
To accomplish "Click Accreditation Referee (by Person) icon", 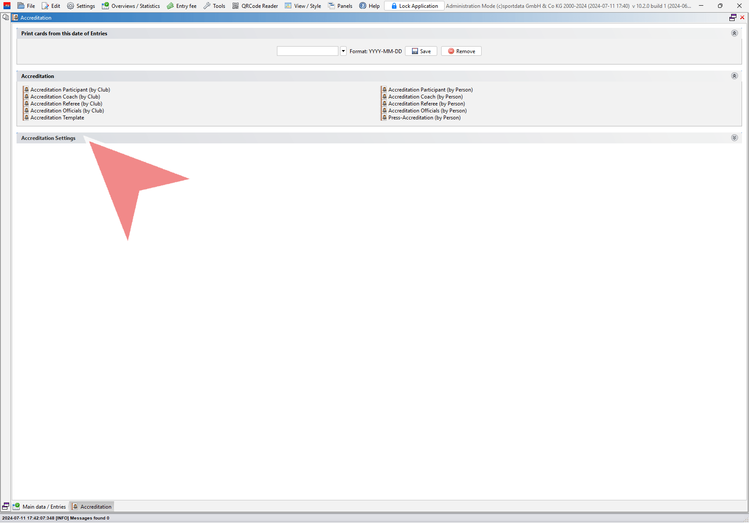I will click(384, 104).
